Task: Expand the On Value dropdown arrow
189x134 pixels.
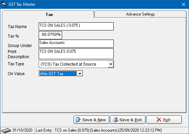Action: pos(80,73)
